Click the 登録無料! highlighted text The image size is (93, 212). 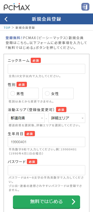(14, 38)
